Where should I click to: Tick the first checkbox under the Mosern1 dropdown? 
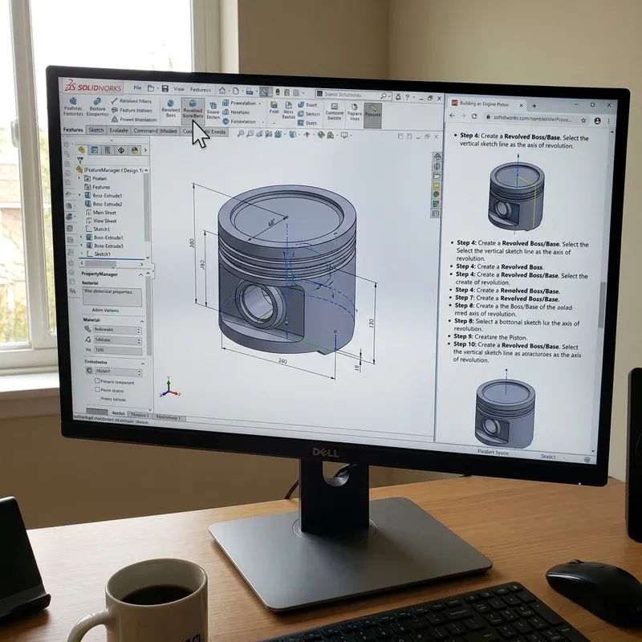(97, 383)
